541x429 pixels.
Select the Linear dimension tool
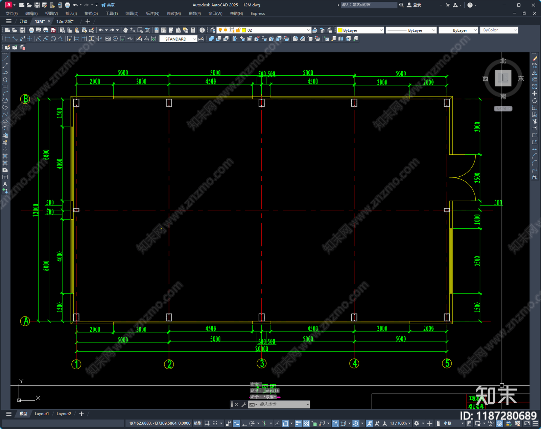7,39
